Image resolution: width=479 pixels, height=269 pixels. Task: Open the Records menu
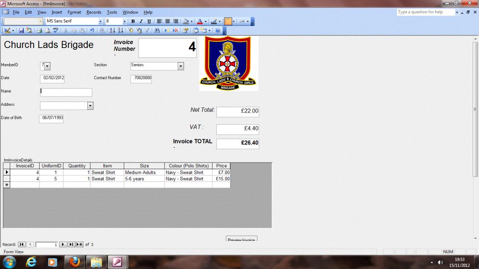(94, 12)
